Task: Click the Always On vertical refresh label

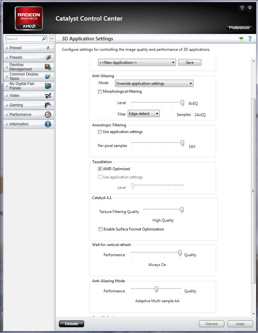Action: (157, 265)
